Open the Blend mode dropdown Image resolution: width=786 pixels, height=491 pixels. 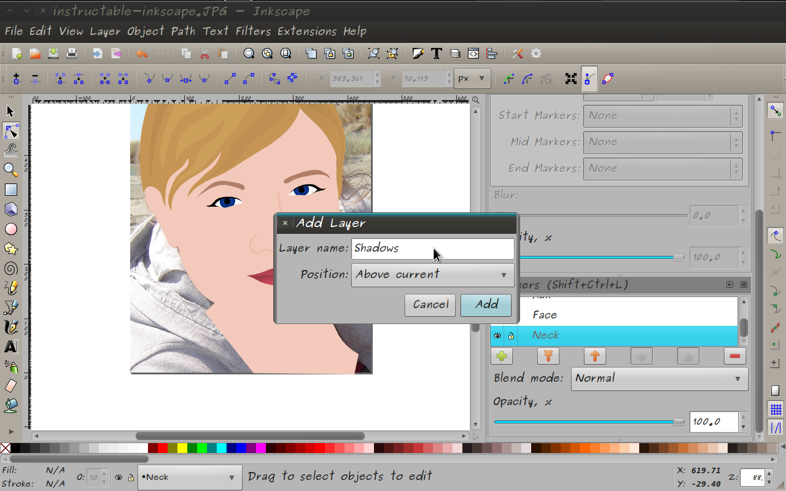660,379
